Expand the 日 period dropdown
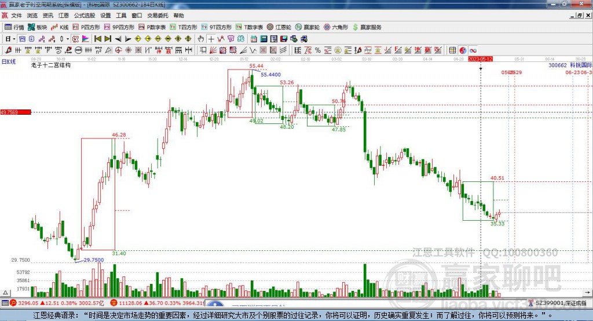 [14, 39]
